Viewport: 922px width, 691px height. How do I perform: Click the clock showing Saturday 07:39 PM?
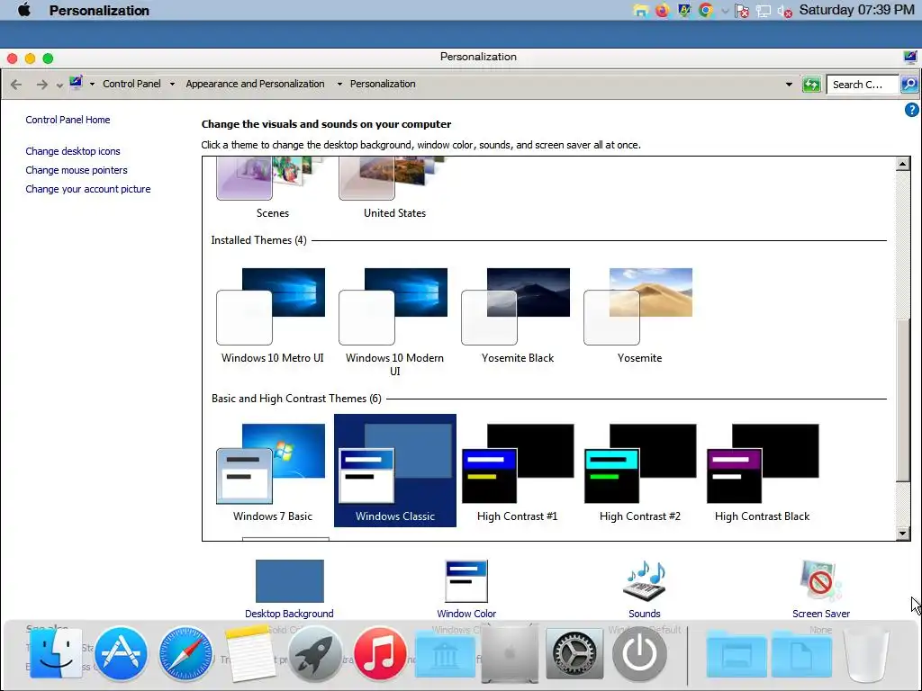(856, 10)
